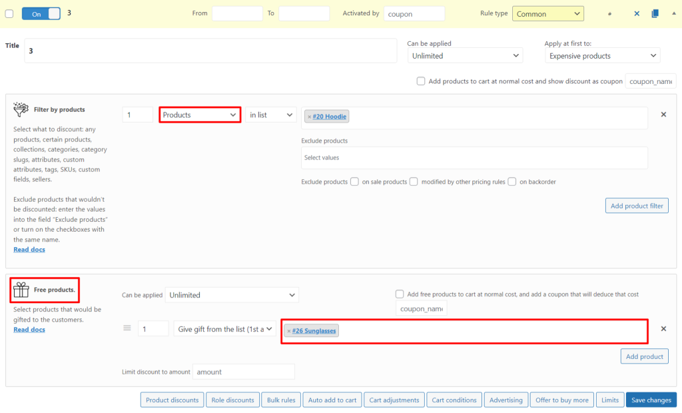Enable 'Add free products to cart at normal cost'
This screenshot has width=682, height=413.
[400, 294]
